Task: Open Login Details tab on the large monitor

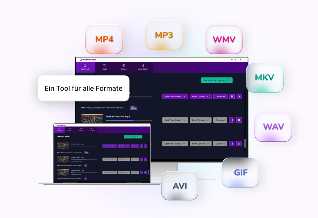Action: [143, 67]
